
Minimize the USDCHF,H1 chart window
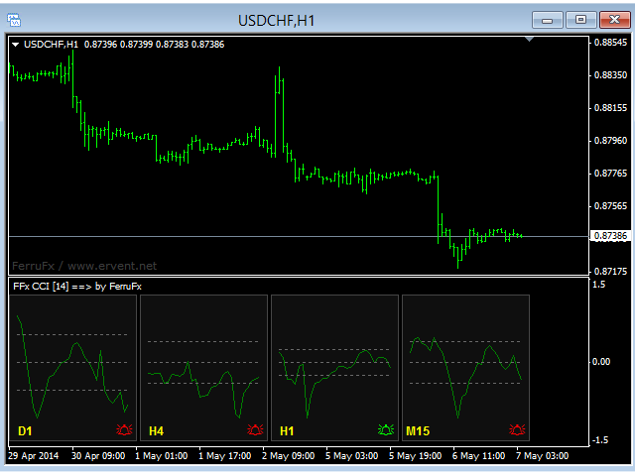pos(549,20)
